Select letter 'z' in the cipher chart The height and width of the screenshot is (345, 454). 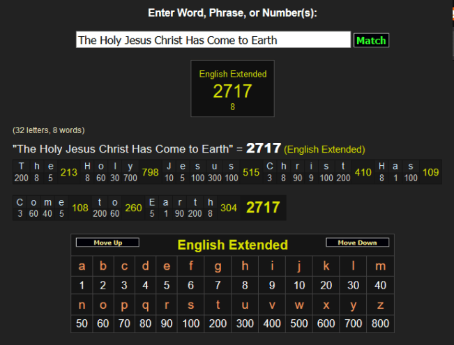pyautogui.click(x=379, y=305)
